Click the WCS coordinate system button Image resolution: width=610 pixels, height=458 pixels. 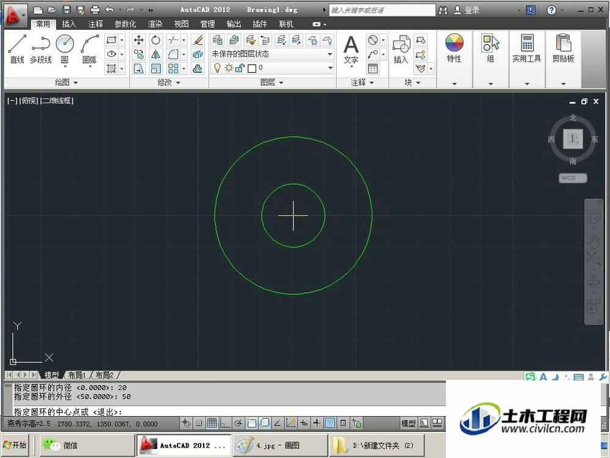coord(573,178)
